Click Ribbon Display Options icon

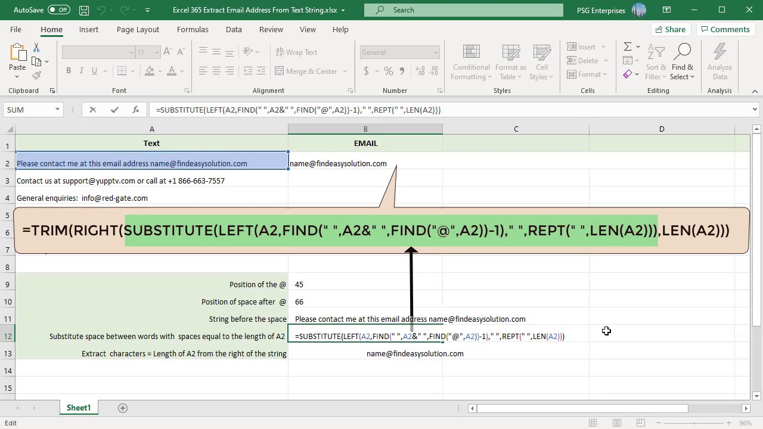[667, 10]
